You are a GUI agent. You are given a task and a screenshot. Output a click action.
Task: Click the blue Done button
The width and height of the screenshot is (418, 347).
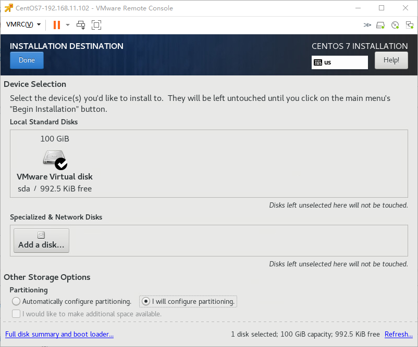click(x=27, y=60)
